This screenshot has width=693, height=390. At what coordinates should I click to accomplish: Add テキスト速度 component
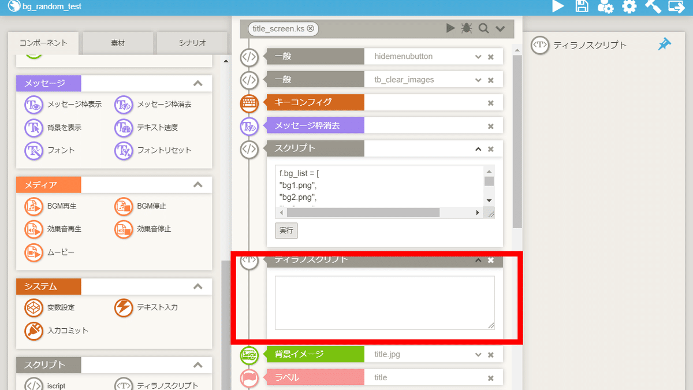click(146, 127)
